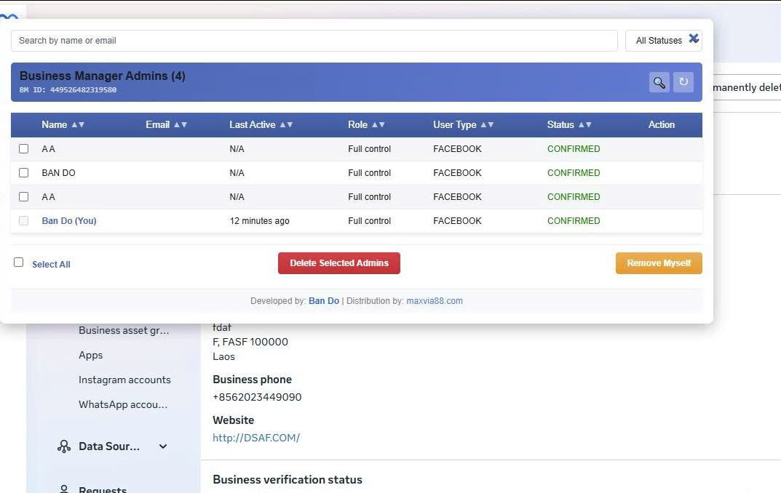781x493 pixels.
Task: Check the box for BAN DO admin
Action: pyautogui.click(x=24, y=173)
